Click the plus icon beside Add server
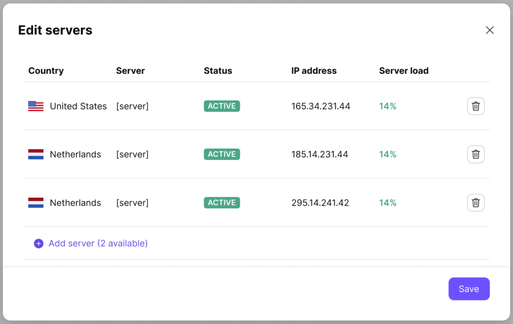The image size is (513, 324). point(39,243)
